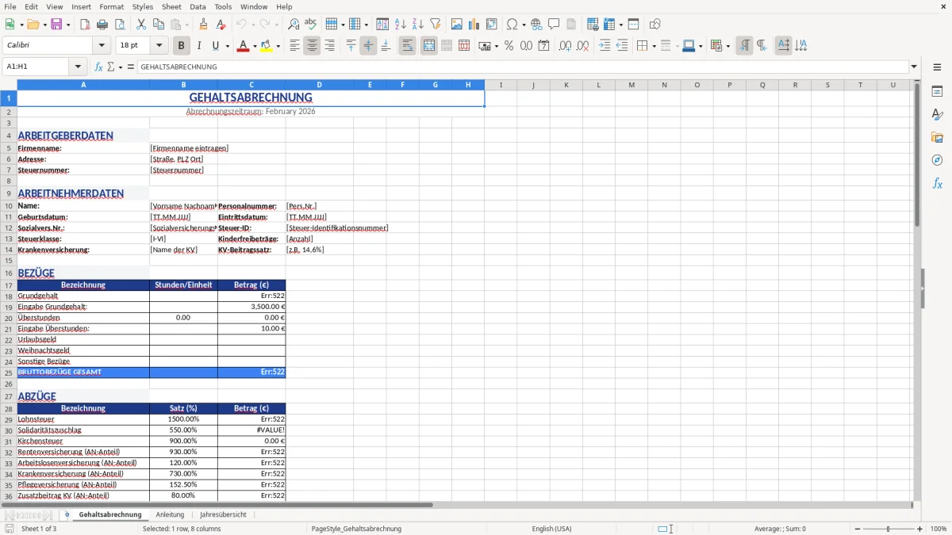This screenshot has height=535, width=952.
Task: Open the Find and Replace tool
Action: pyautogui.click(x=294, y=24)
